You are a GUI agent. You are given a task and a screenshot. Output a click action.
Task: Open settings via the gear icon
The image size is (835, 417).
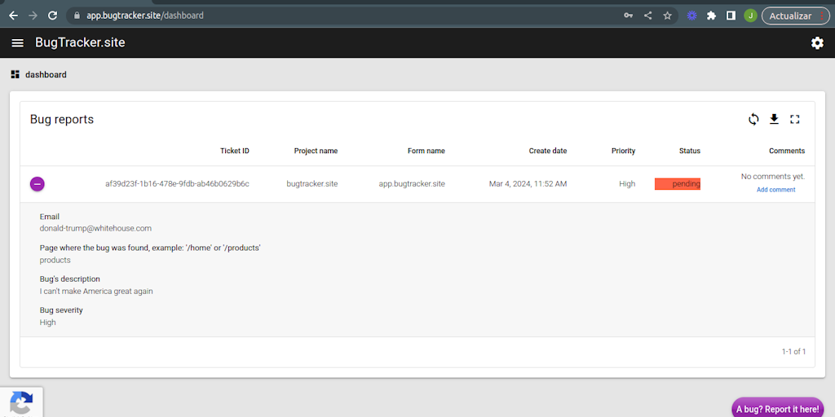click(817, 43)
